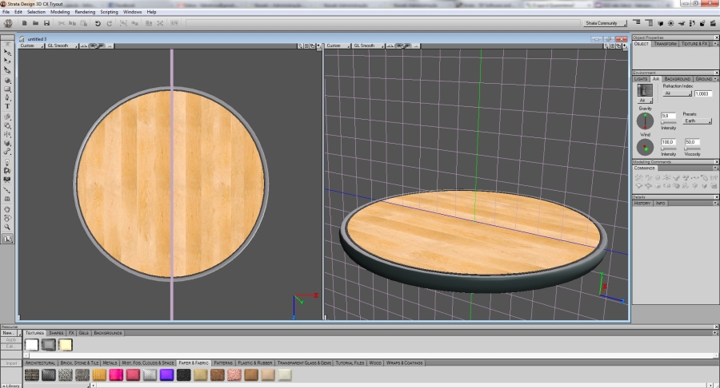The width and height of the screenshot is (720, 388).
Task: Open the Refraction Index Air dropdown
Action: tap(678, 93)
